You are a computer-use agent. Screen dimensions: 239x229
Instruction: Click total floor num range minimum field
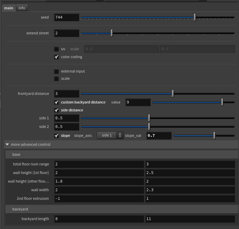[99, 164]
